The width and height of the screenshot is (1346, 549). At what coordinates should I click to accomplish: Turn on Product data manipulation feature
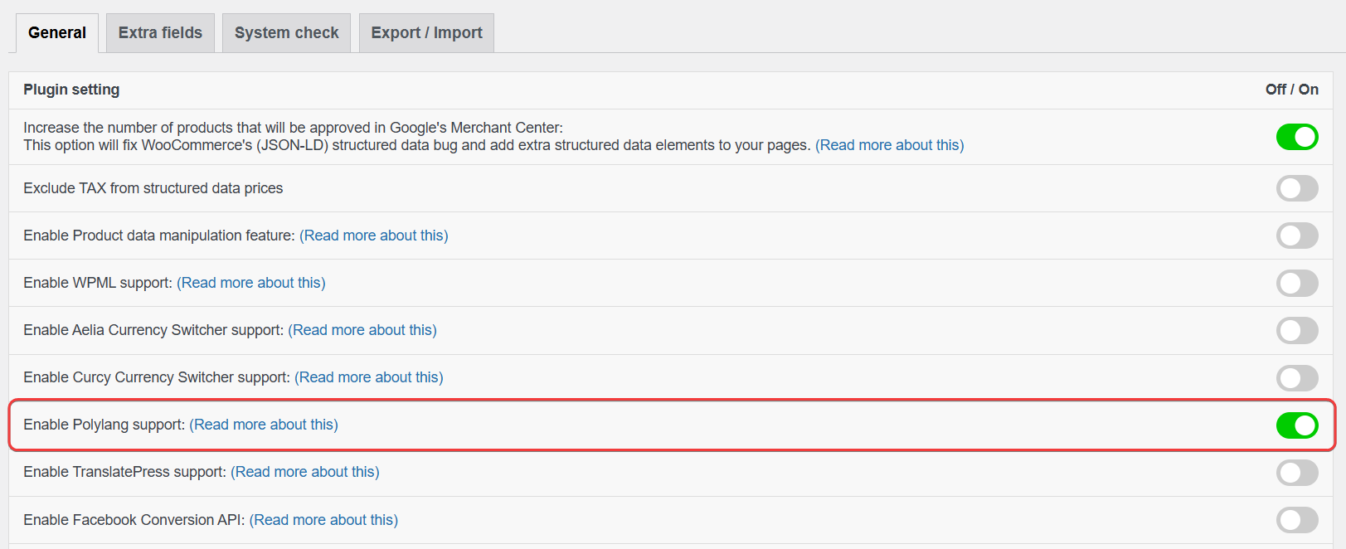click(x=1296, y=236)
